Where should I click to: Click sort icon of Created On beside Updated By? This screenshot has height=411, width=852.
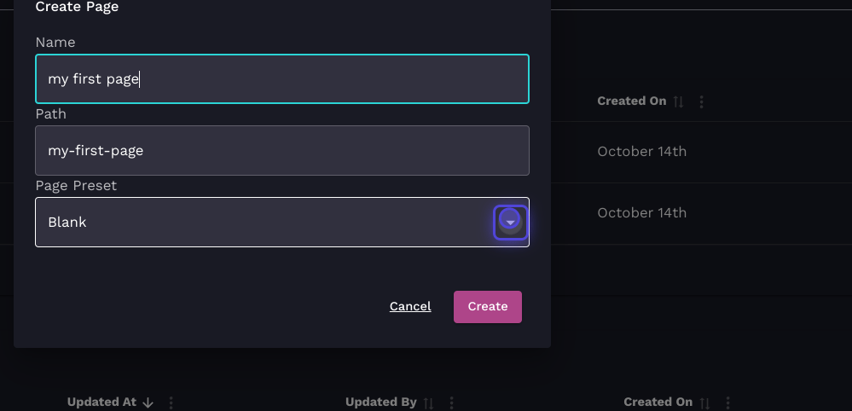(x=705, y=402)
